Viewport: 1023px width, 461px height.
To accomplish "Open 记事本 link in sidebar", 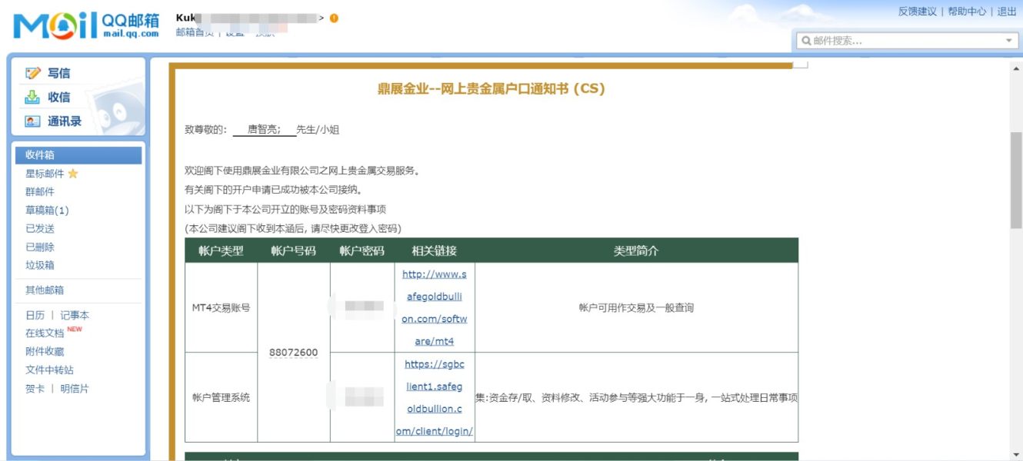I will coord(75,316).
